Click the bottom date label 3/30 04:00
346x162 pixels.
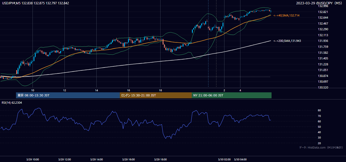pos(240,160)
